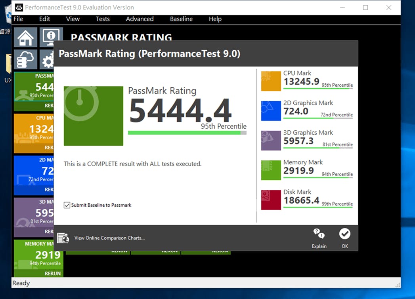Click View Online Comparison Charts link
Viewport: 415px width, 299px height.
(109, 238)
